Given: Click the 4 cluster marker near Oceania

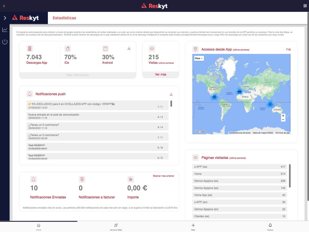Looking at the screenshot, I should click(270, 104).
